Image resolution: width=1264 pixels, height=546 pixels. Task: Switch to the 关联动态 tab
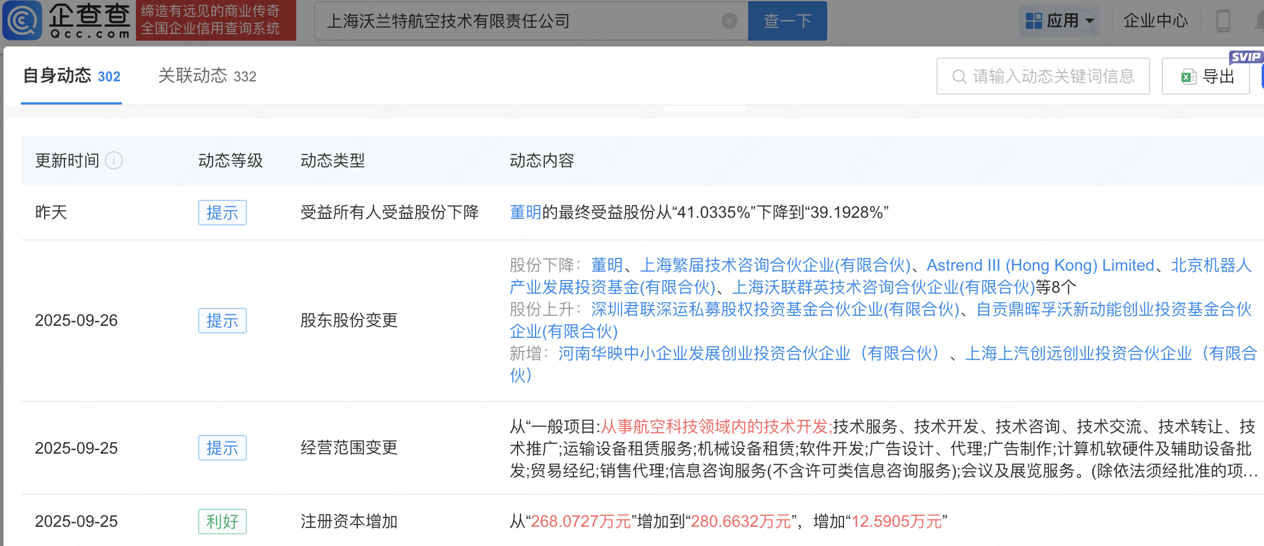click(x=207, y=76)
